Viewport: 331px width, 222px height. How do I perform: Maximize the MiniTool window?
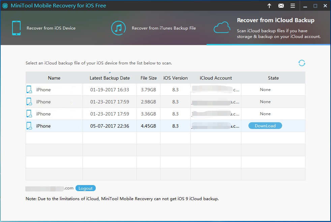[315, 6]
